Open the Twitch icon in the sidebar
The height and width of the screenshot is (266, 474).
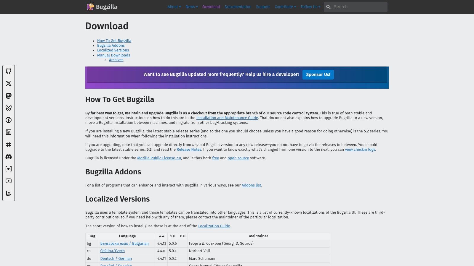click(x=9, y=193)
